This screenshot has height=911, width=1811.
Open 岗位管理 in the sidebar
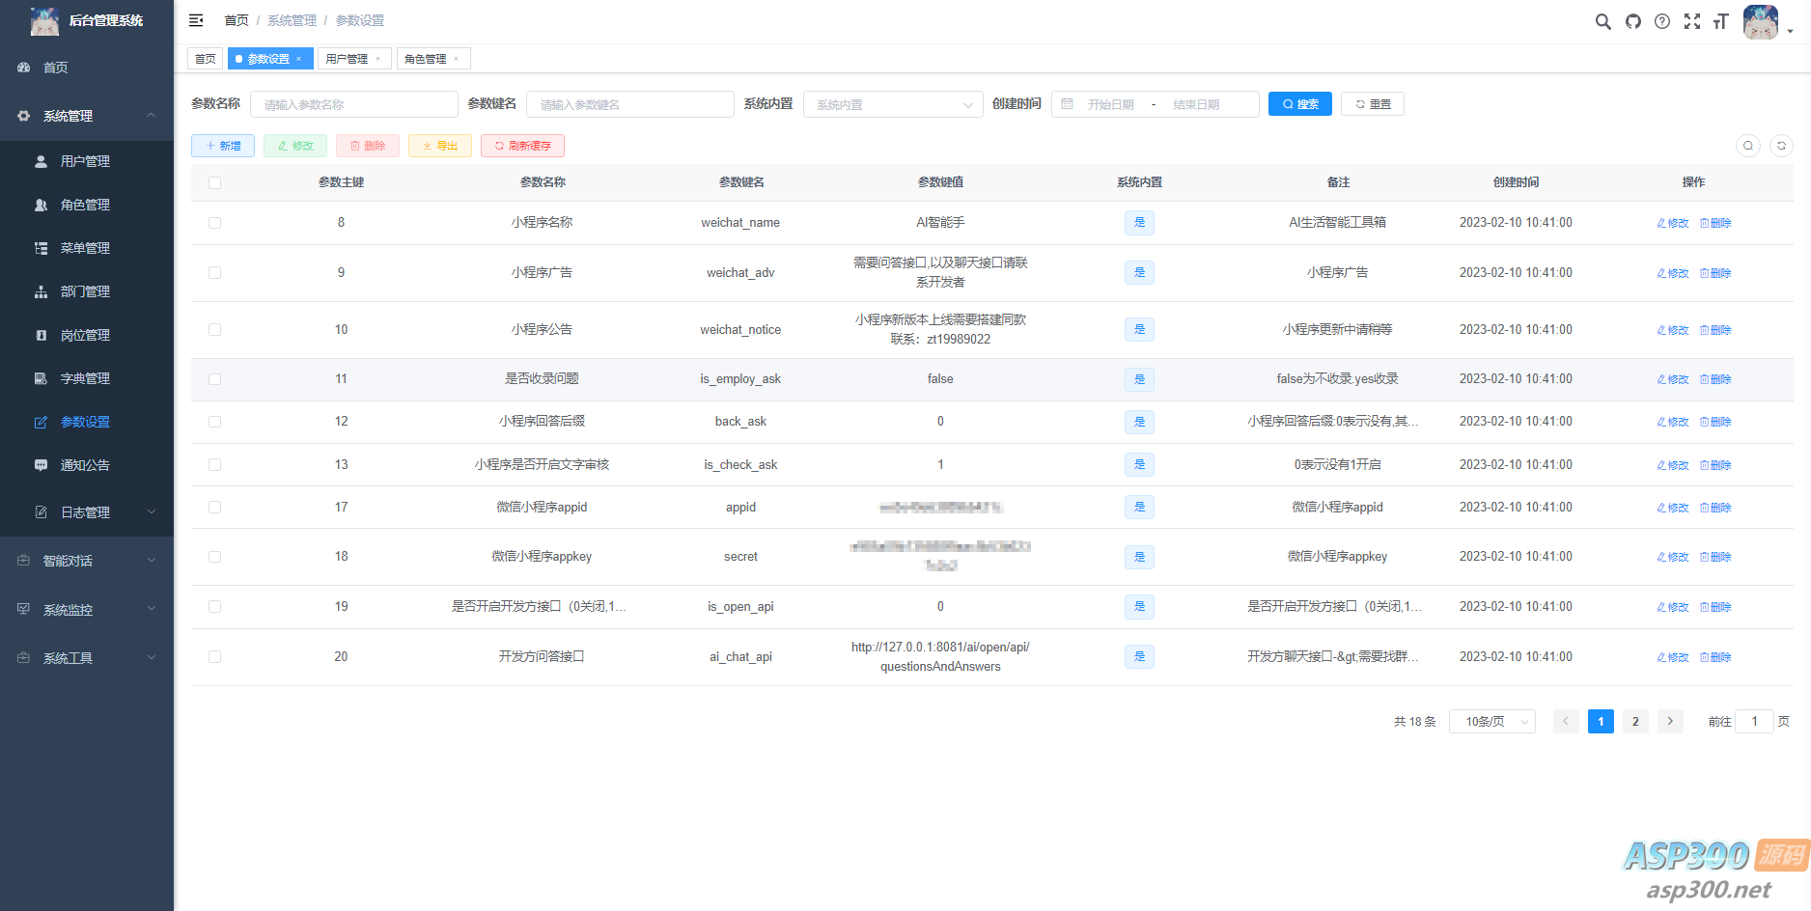[x=87, y=335]
